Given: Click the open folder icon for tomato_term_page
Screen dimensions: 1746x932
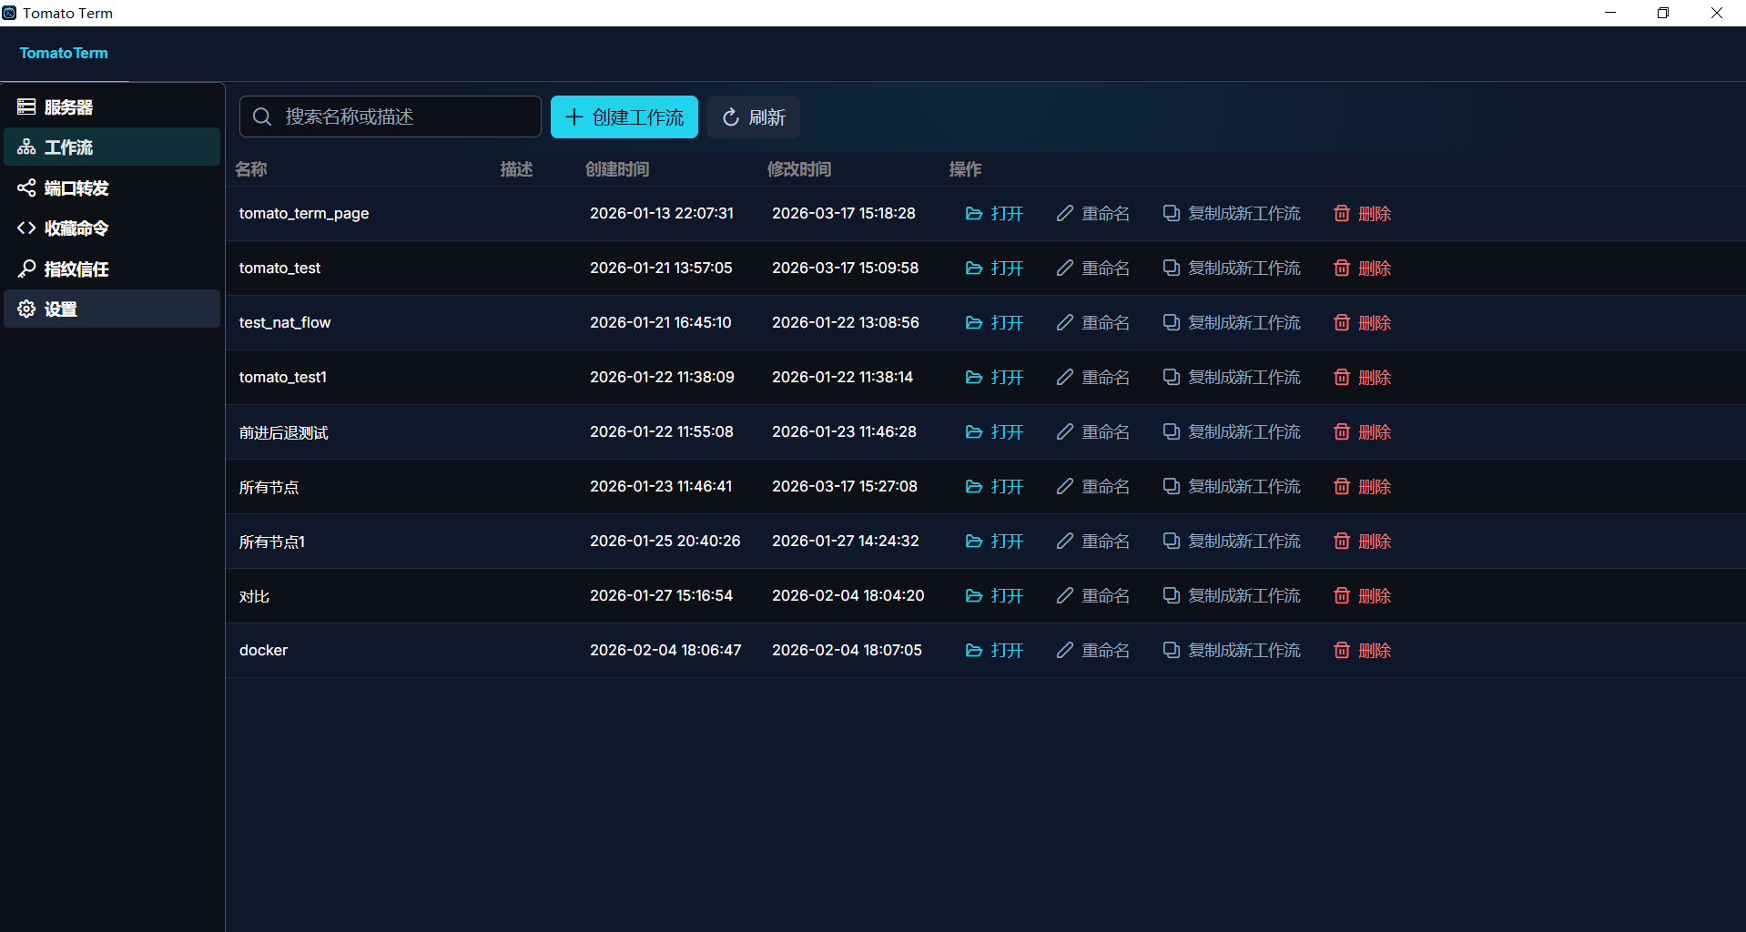Looking at the screenshot, I should 973,214.
